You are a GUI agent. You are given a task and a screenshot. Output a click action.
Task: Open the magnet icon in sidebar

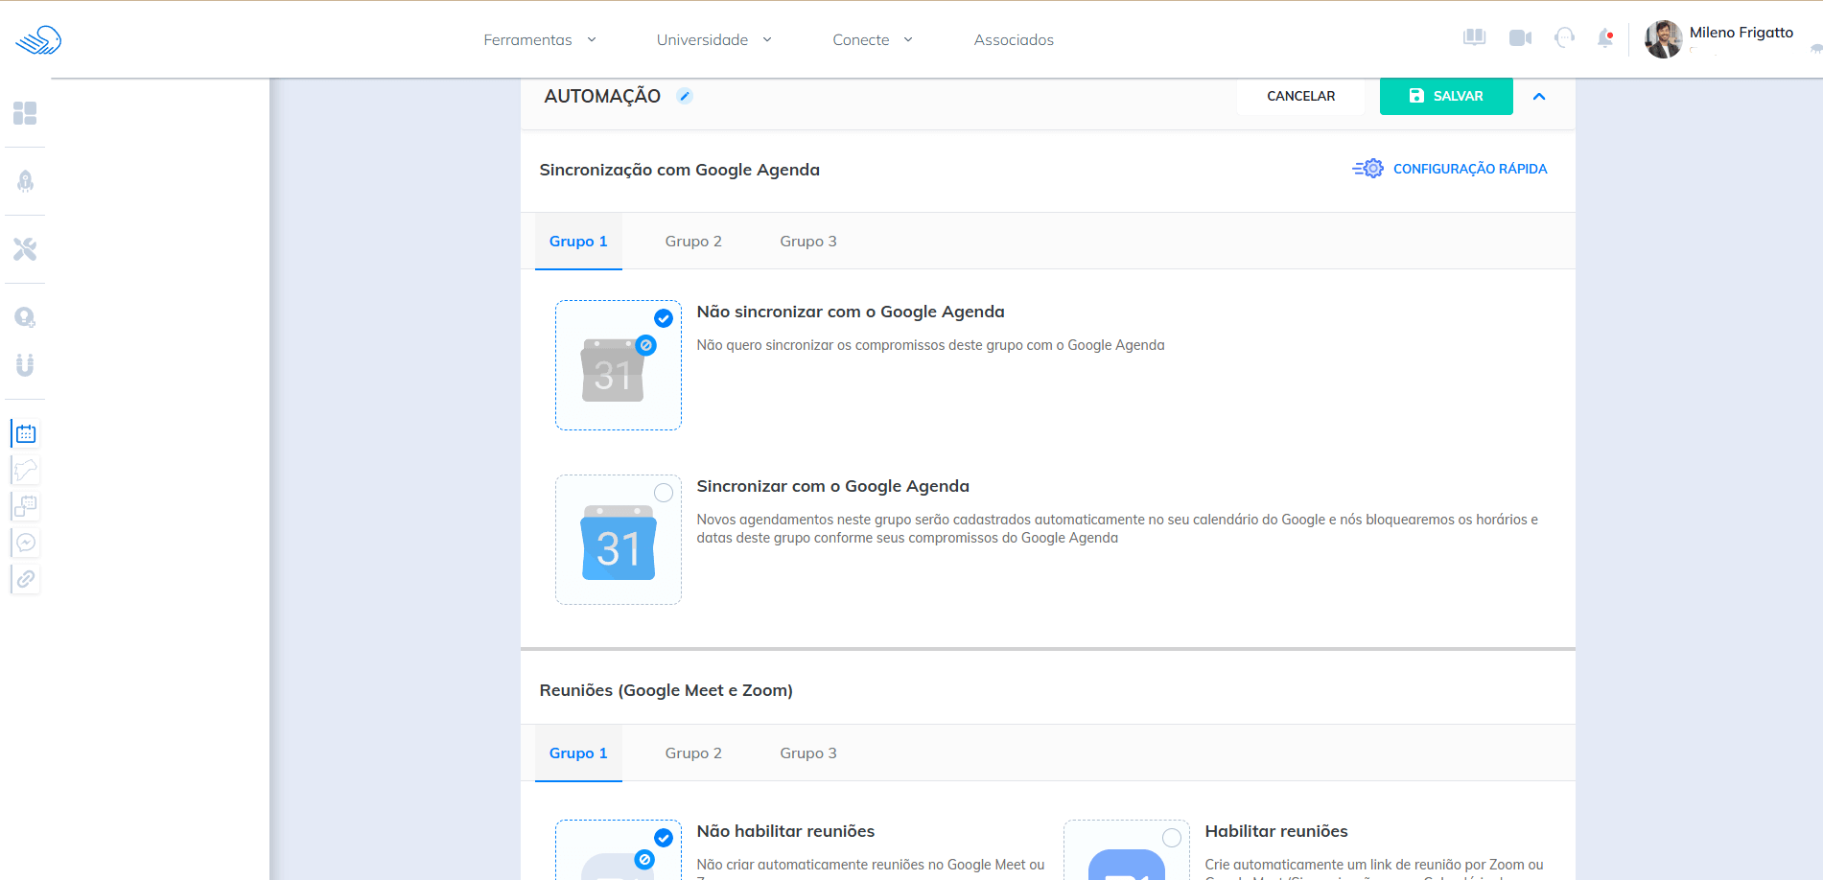click(x=25, y=364)
